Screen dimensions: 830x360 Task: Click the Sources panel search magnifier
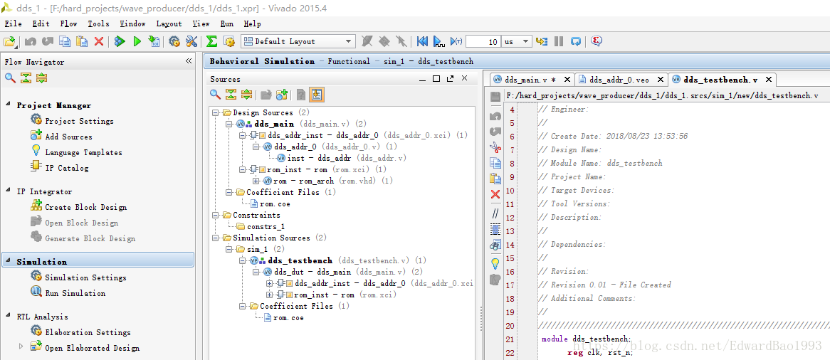(x=215, y=95)
